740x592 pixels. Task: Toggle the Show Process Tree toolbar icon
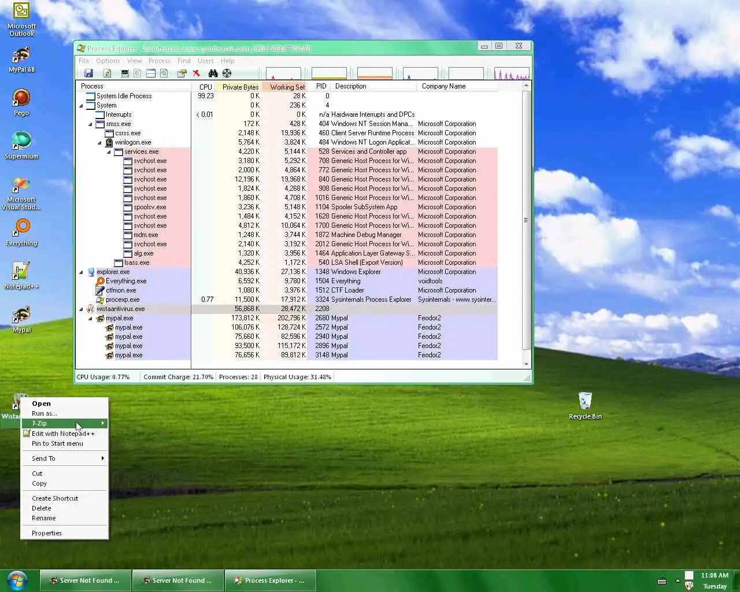137,73
